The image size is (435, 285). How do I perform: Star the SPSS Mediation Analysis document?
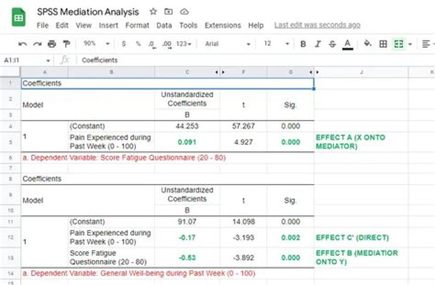click(153, 12)
